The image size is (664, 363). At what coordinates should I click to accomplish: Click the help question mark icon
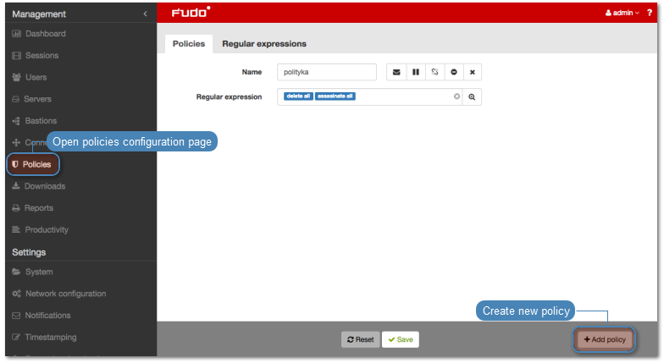point(650,13)
